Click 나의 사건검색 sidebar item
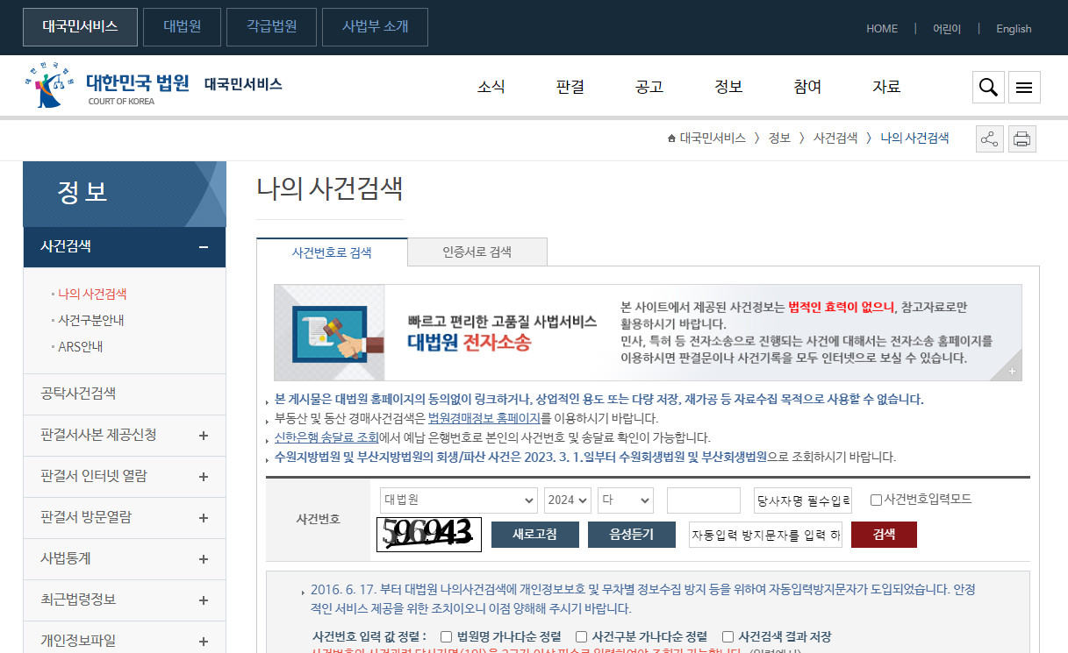 coord(92,294)
